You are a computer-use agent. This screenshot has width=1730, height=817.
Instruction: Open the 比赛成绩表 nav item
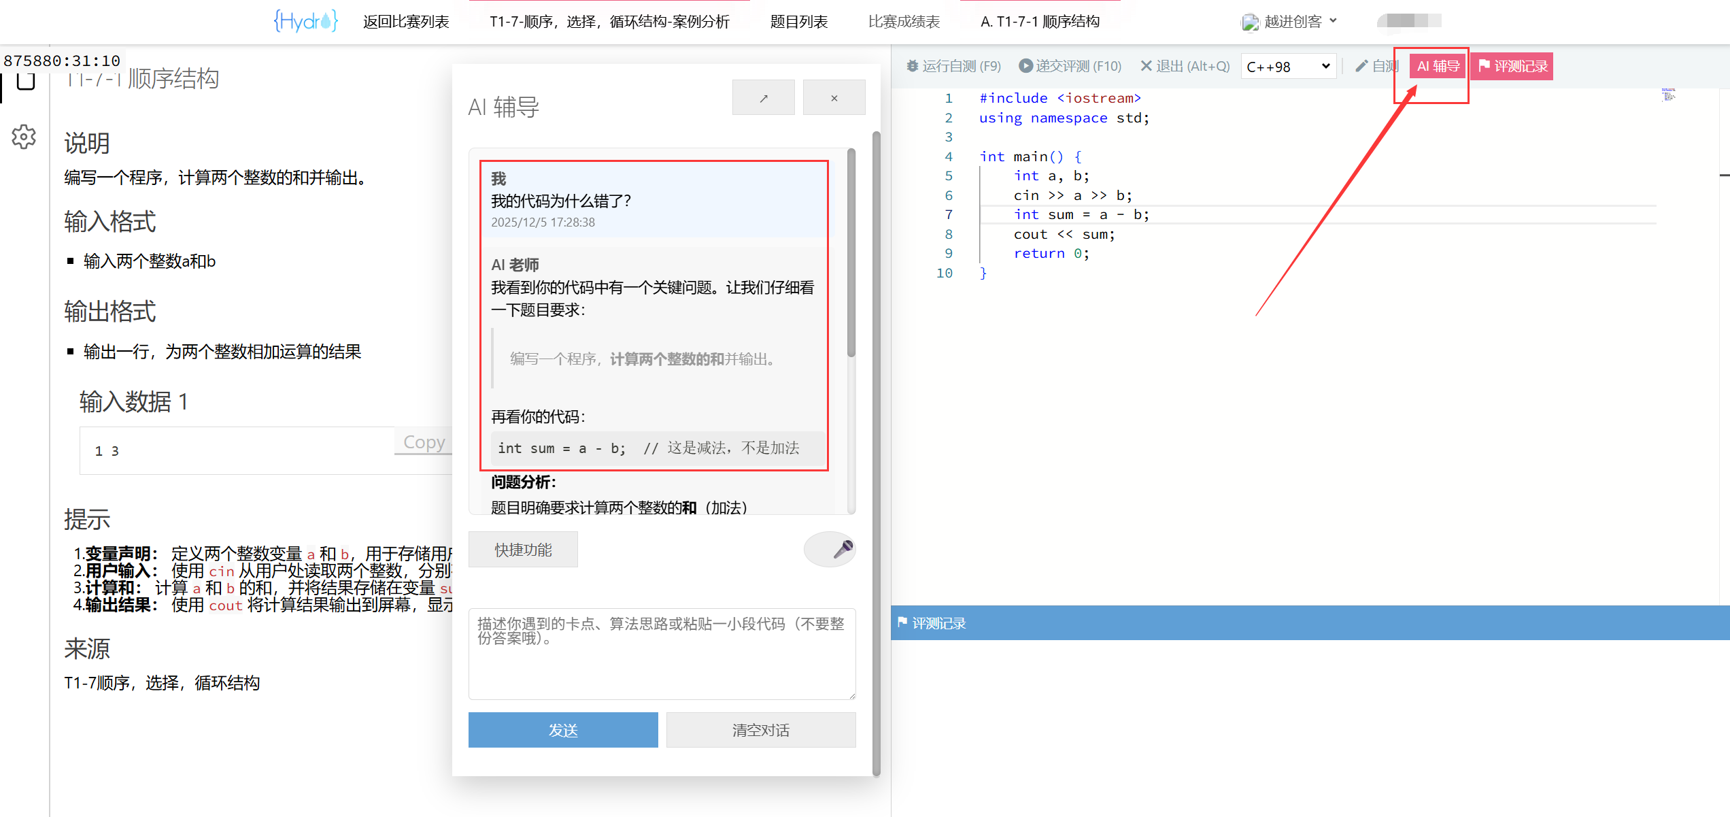(904, 22)
